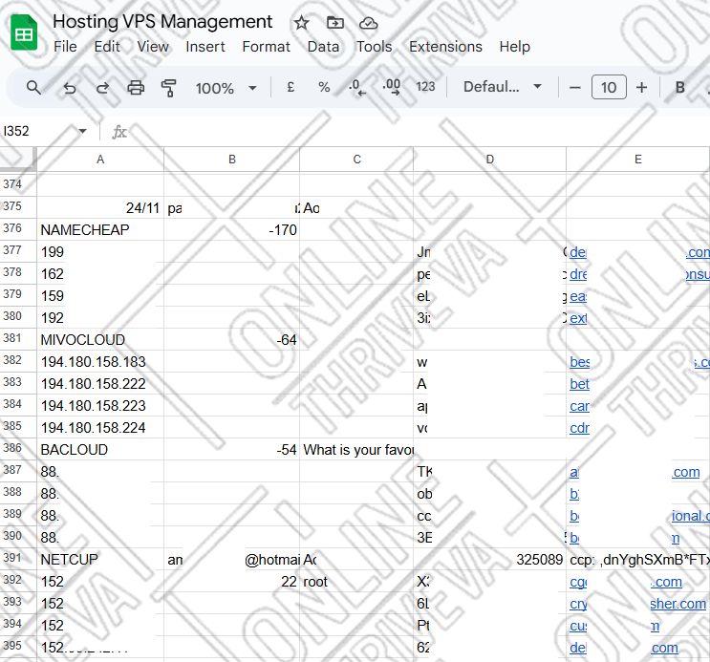Select cell containing 194.180.158.224

click(100, 427)
